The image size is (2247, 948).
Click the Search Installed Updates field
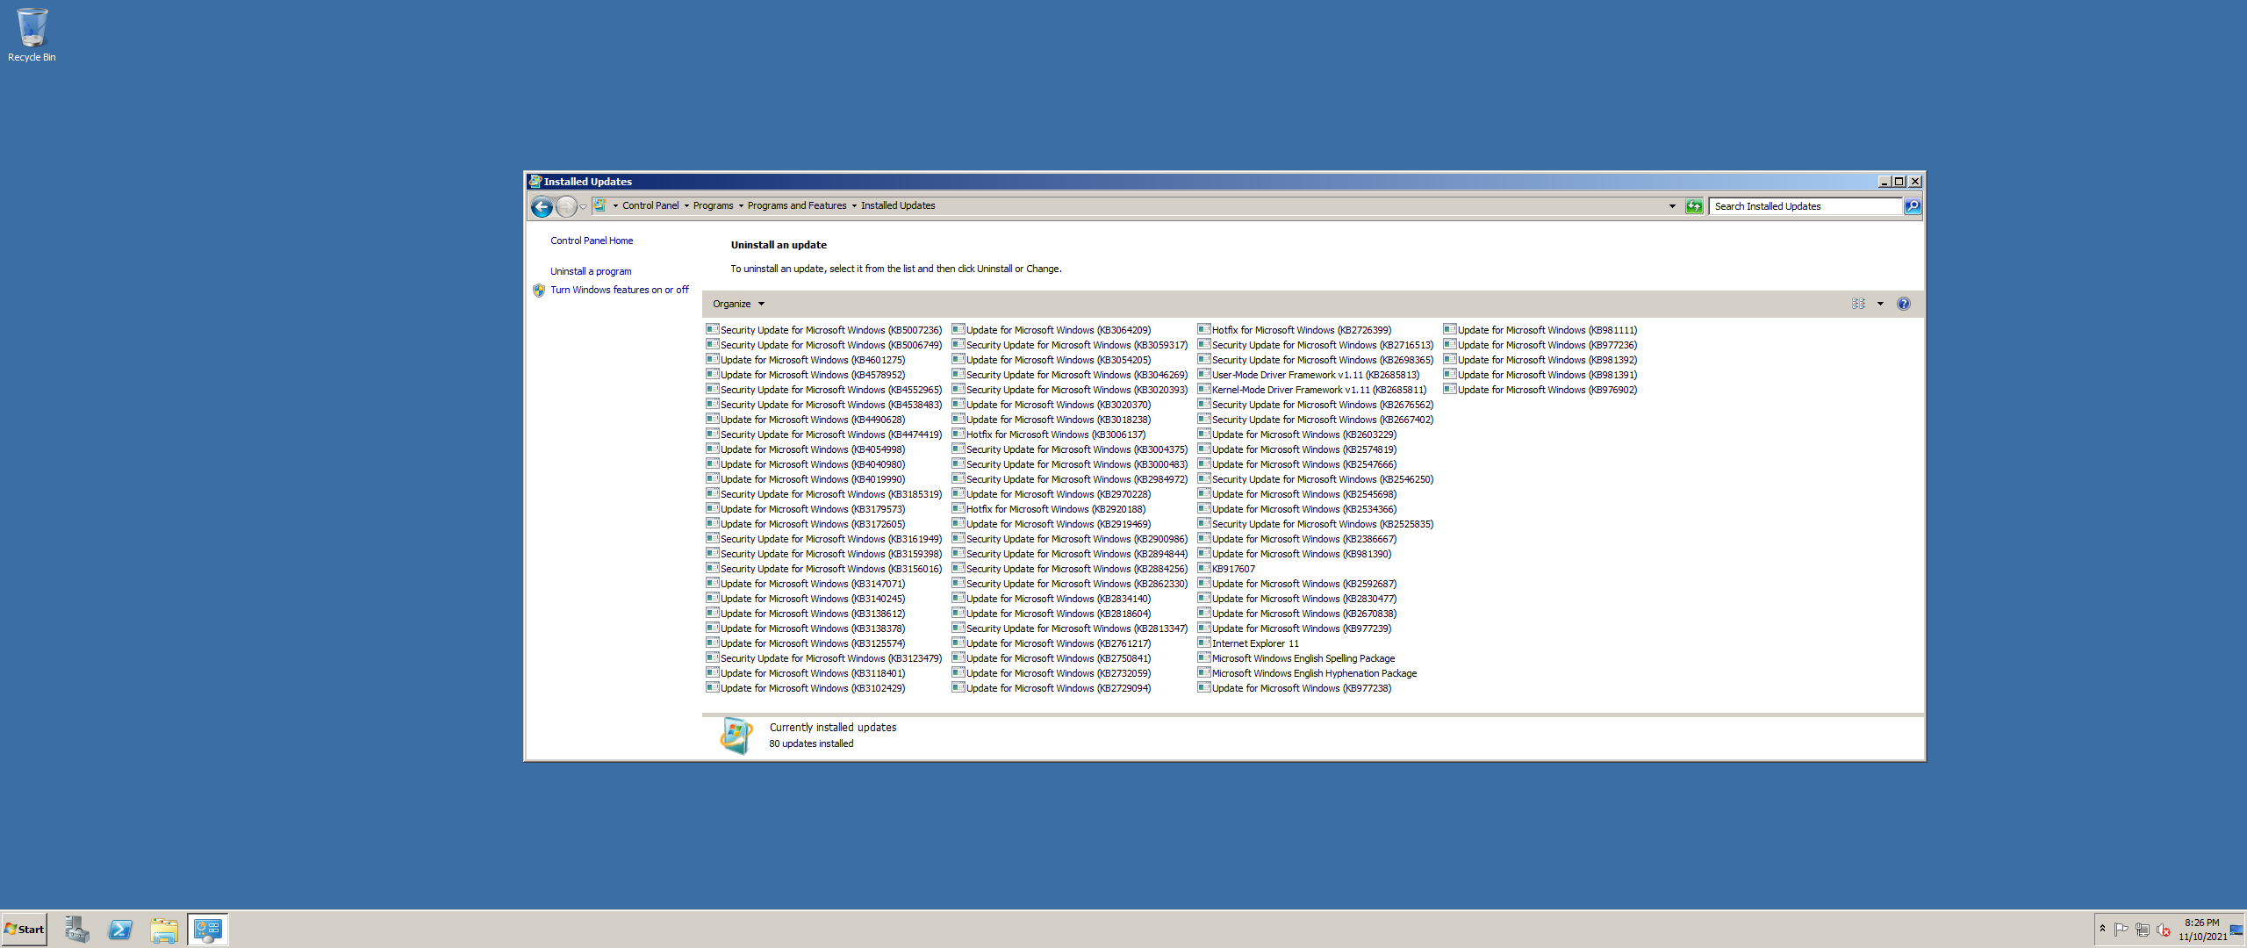[1804, 206]
